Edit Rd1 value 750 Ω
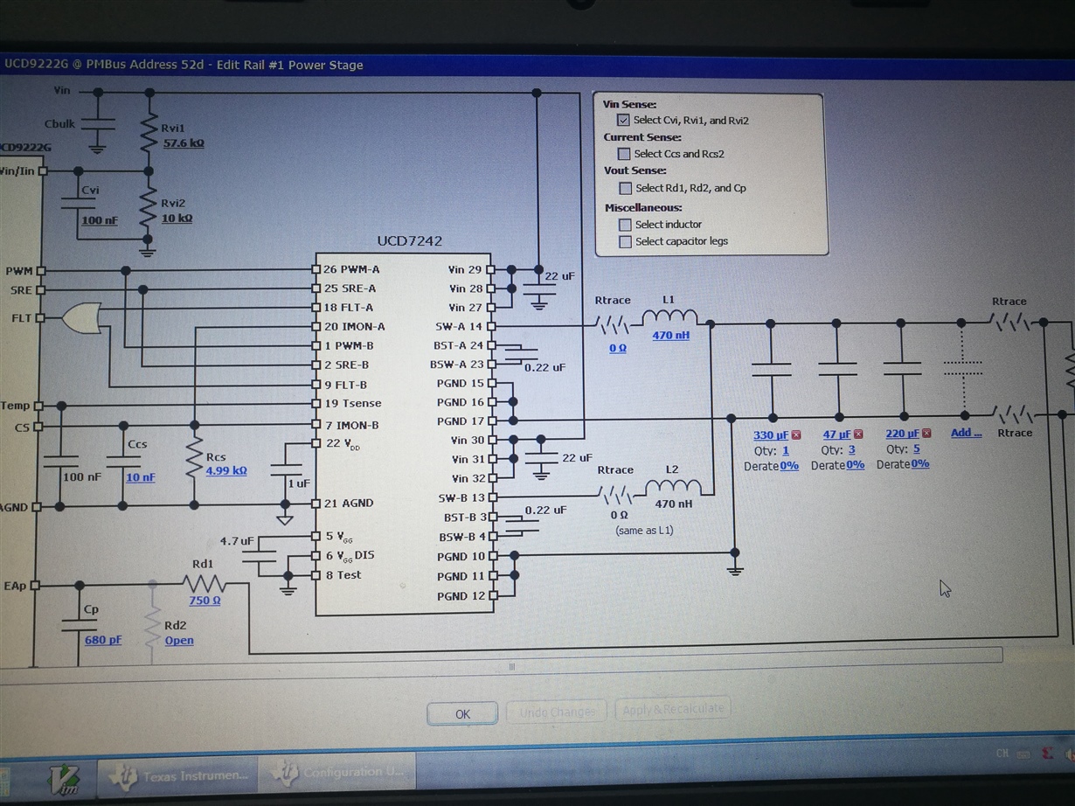 tap(205, 601)
